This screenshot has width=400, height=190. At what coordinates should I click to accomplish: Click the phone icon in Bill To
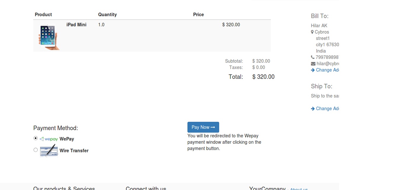(313, 57)
